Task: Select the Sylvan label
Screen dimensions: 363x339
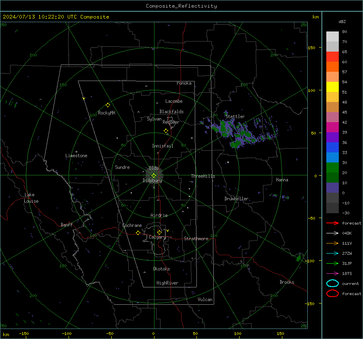Action: [x=154, y=119]
